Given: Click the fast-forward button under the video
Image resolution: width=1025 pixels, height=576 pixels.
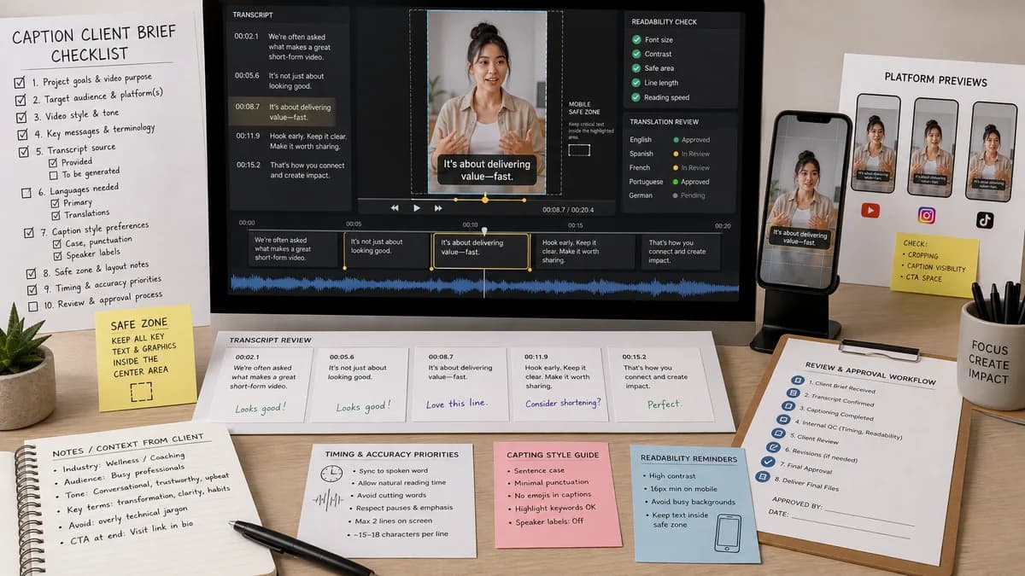Looking at the screenshot, I should coord(438,207).
